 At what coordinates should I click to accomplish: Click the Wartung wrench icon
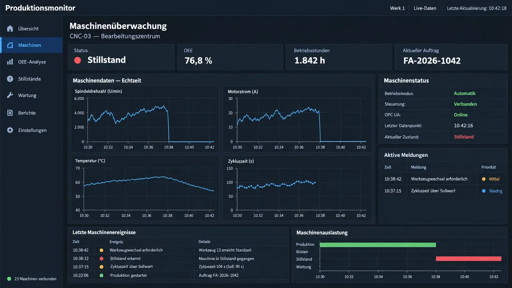[10, 95]
